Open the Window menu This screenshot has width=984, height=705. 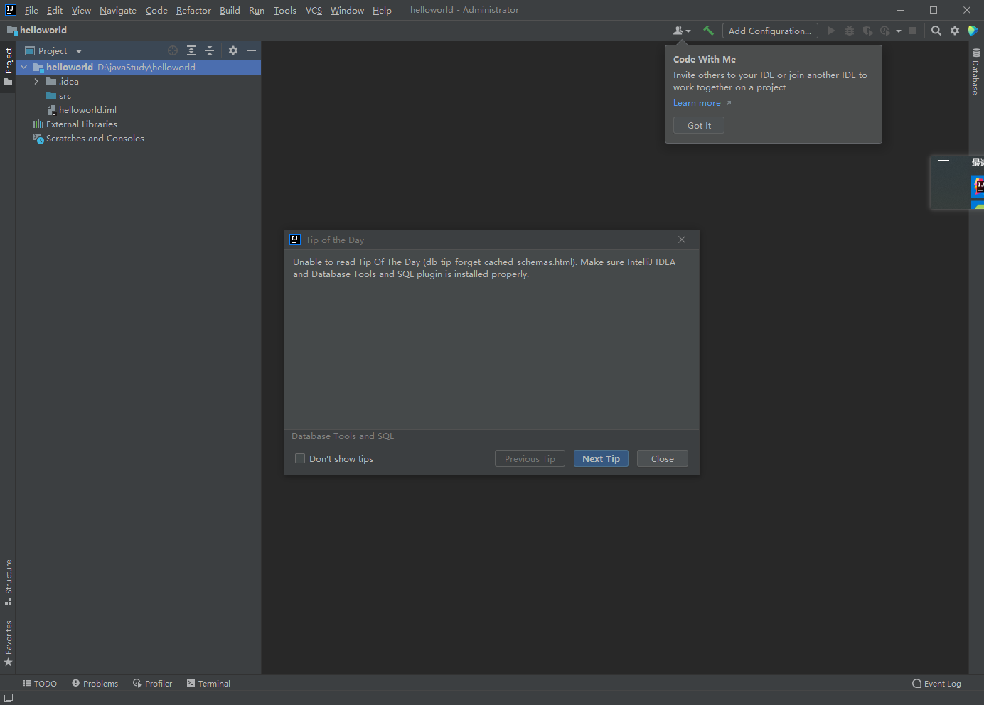(347, 10)
